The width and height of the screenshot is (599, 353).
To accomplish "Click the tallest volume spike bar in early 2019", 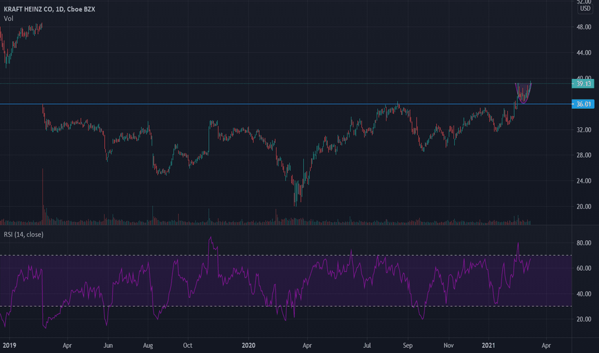I will click(42, 196).
